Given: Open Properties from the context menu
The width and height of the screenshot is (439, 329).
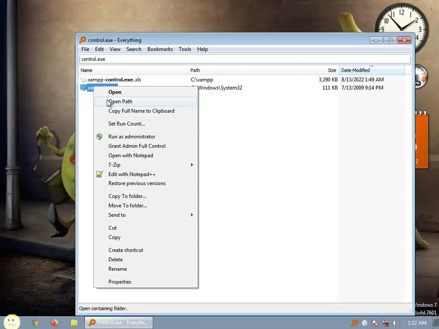Looking at the screenshot, I should (146, 282).
